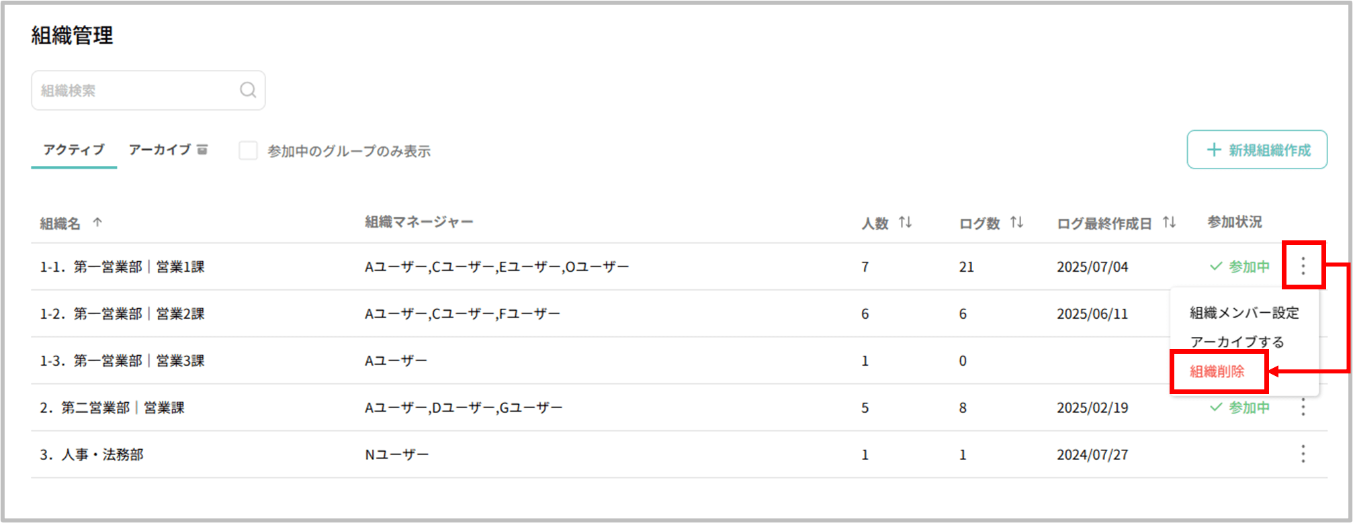This screenshot has width=1353, height=523.
Task: Click row 1-3. 第一営業部｜営業3課
Action: click(122, 361)
